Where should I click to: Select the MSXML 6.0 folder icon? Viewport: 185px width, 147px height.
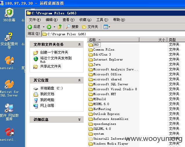[x=91, y=104]
